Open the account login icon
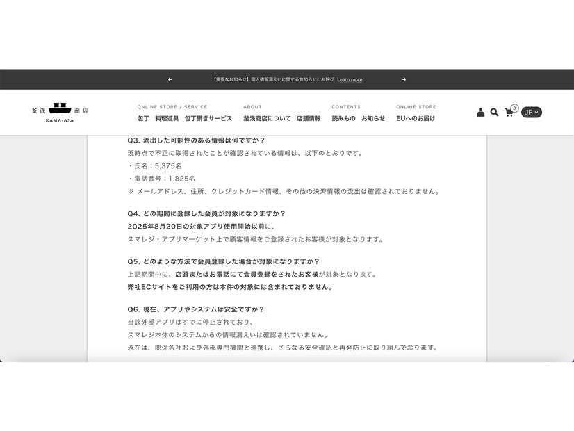574x431 pixels. tap(480, 112)
